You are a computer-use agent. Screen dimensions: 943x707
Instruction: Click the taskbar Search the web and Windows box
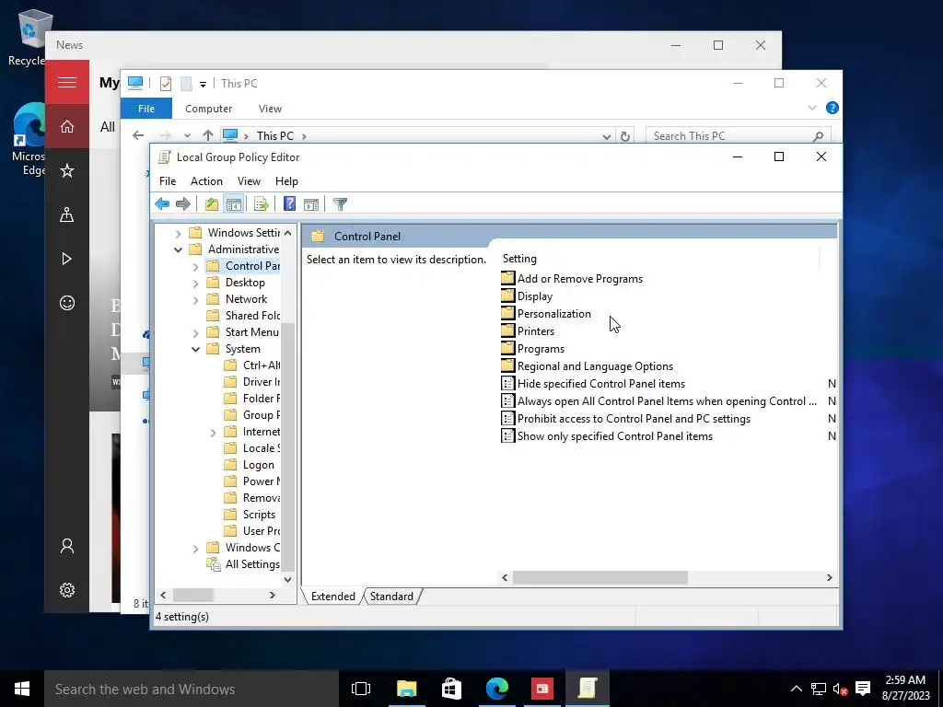pyautogui.click(x=192, y=689)
